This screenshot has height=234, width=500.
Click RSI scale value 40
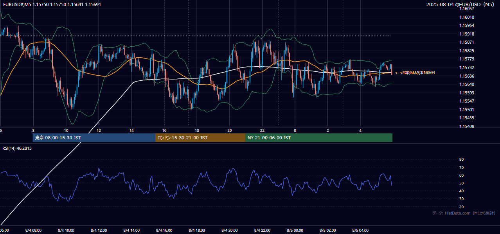461,191
